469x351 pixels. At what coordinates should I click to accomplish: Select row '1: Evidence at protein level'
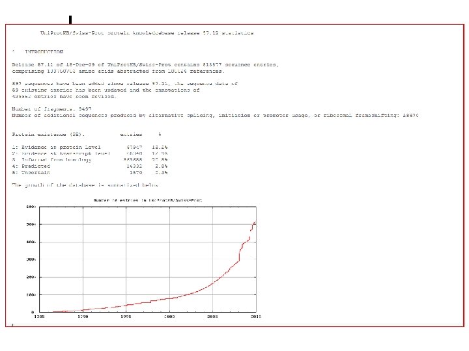pyautogui.click(x=90, y=147)
